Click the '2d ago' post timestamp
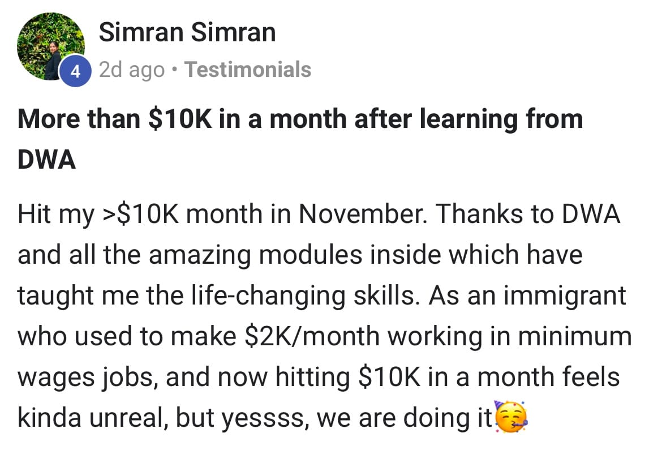The height and width of the screenshot is (450, 662). coord(132,70)
